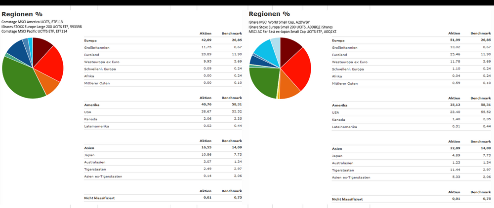Click the Tigerstaaten row label next to 11,44
494x208 pixels.
[x=342, y=171]
